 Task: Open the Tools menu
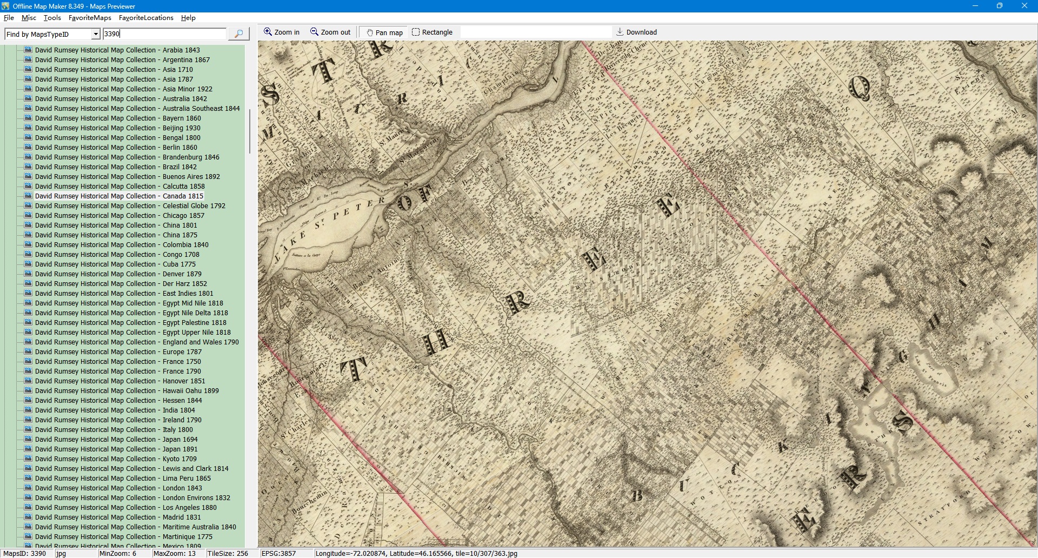tap(52, 18)
